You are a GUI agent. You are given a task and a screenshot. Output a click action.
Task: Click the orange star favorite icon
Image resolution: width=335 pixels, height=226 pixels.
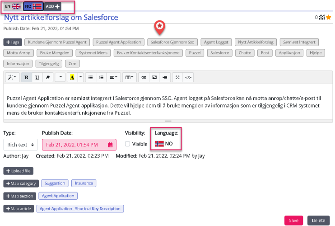tap(329, 17)
